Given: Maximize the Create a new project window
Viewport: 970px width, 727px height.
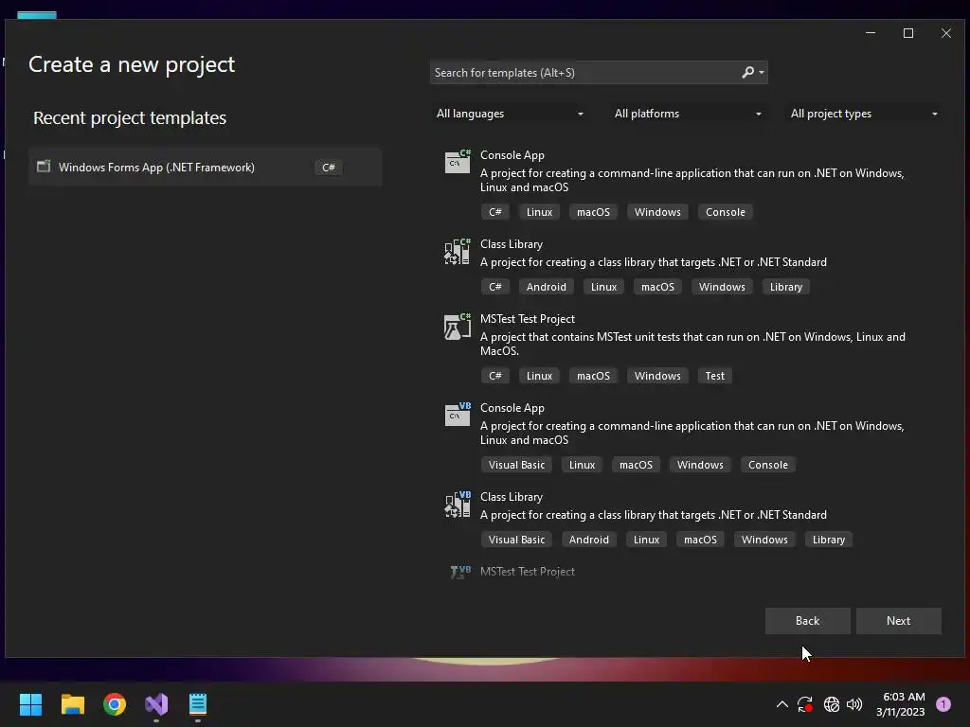Looking at the screenshot, I should 908,33.
